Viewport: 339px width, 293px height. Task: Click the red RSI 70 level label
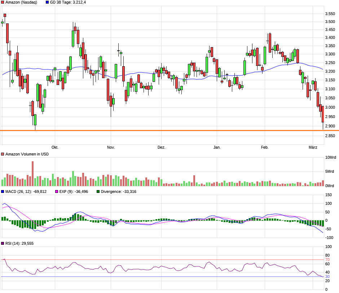(327, 260)
